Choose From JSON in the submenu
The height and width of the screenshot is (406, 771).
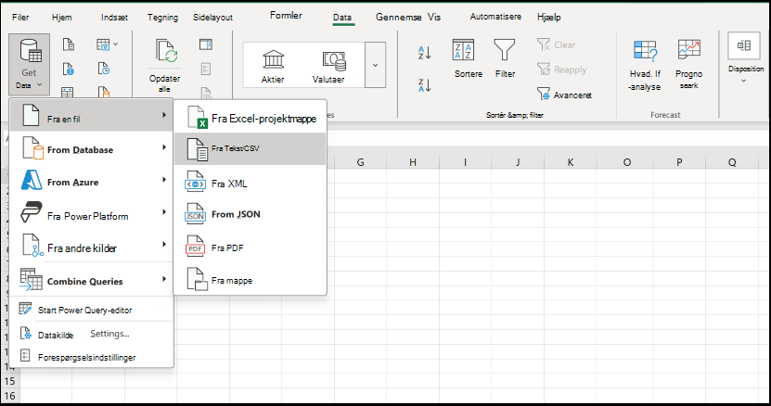tap(251, 214)
